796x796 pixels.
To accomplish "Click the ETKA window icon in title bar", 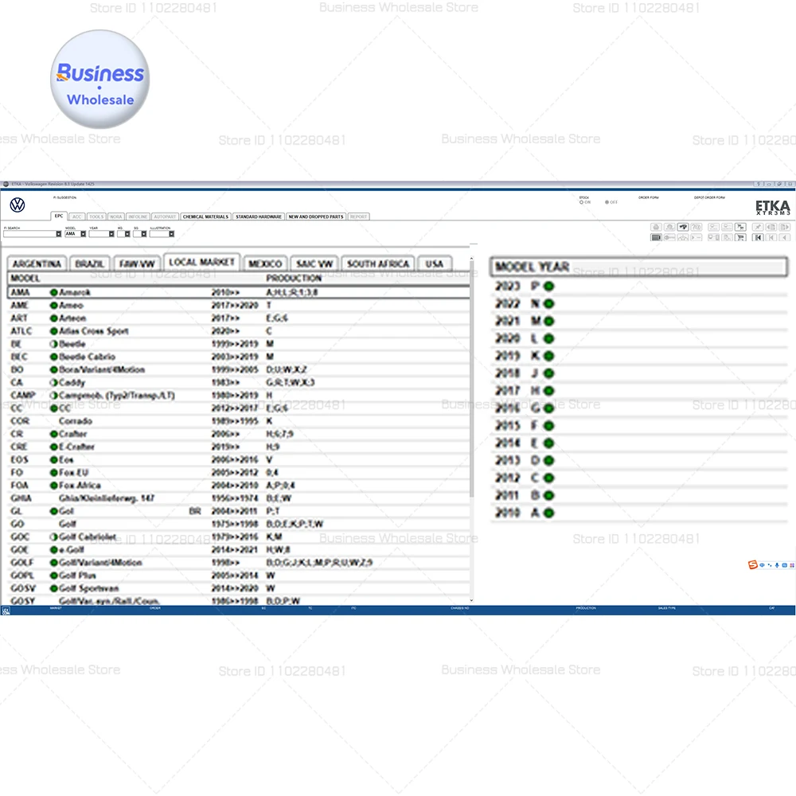I will [6, 184].
